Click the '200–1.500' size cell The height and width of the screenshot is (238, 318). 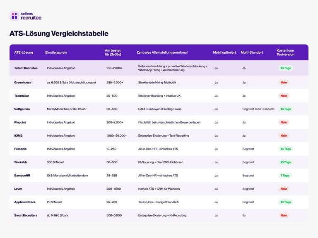(113, 189)
